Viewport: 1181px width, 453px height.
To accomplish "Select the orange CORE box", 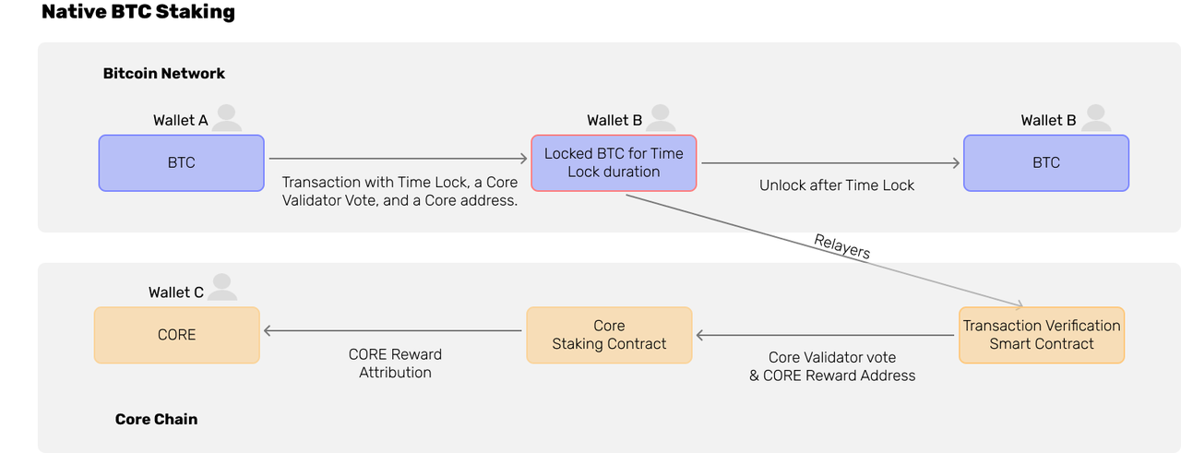I will click(x=177, y=335).
